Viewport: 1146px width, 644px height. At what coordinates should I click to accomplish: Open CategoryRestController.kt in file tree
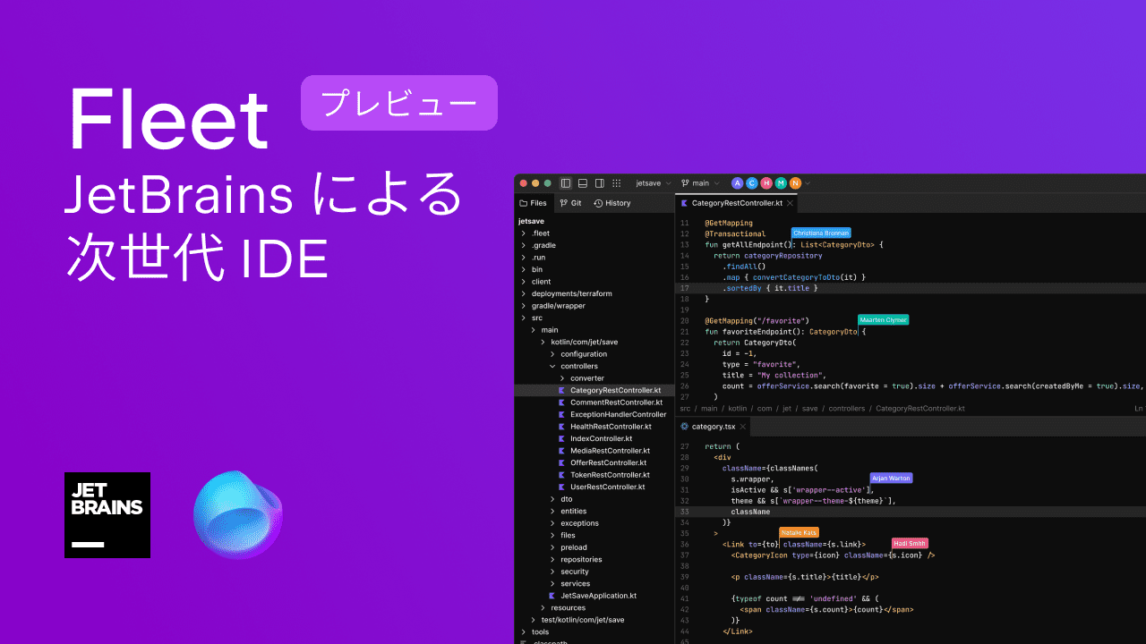pos(615,390)
